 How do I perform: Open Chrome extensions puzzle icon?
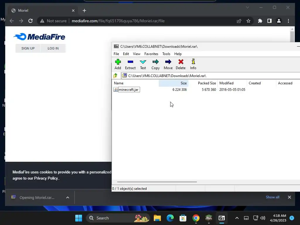[260, 21]
